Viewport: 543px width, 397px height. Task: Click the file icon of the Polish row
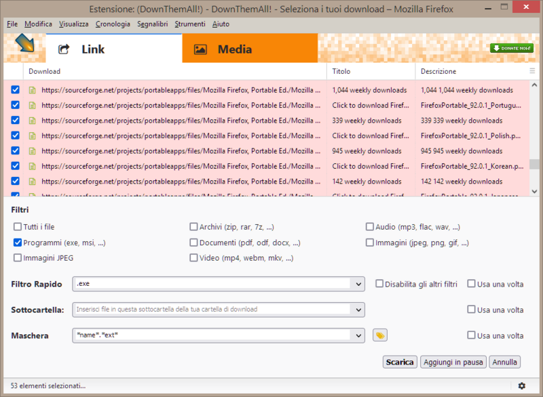pyautogui.click(x=32, y=135)
